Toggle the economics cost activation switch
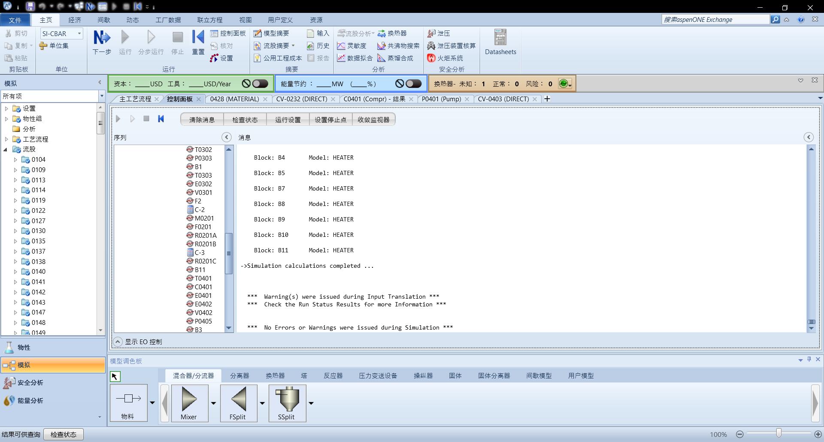 (260, 84)
